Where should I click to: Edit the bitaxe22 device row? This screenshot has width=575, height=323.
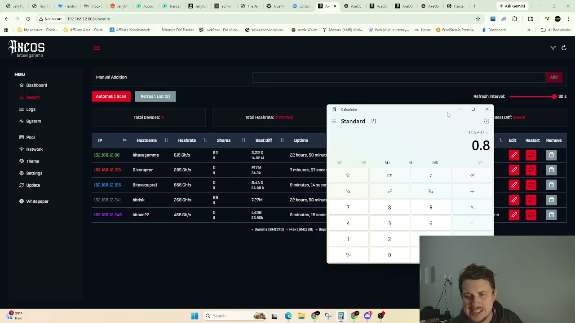[514, 215]
